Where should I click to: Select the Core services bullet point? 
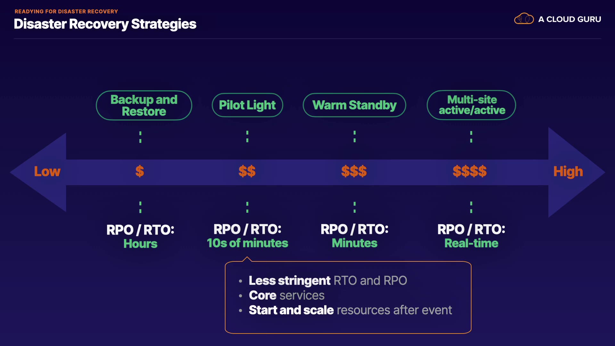tap(287, 295)
